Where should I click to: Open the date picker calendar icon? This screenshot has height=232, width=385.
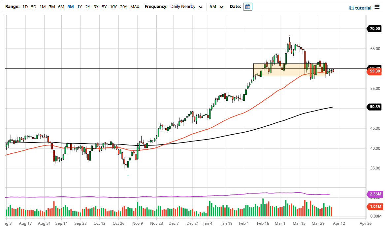pyautogui.click(x=247, y=6)
